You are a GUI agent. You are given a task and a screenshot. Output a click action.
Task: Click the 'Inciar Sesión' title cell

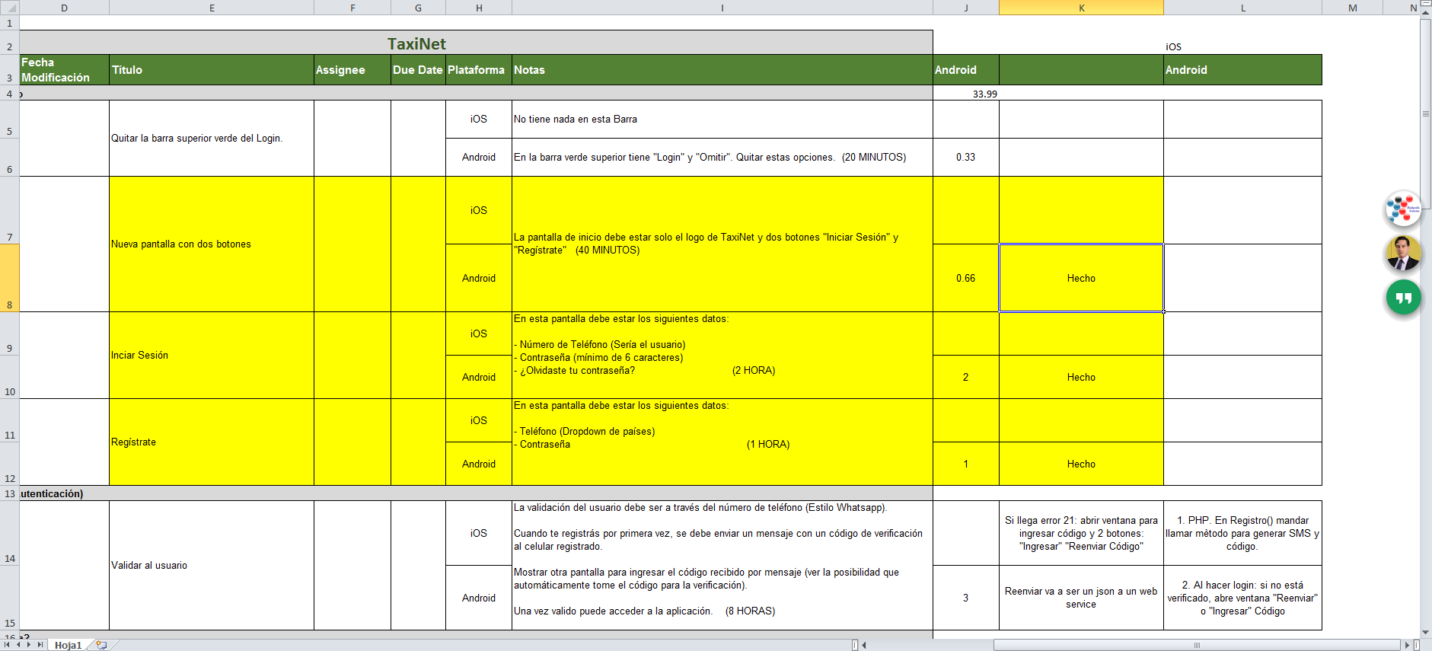coord(212,355)
